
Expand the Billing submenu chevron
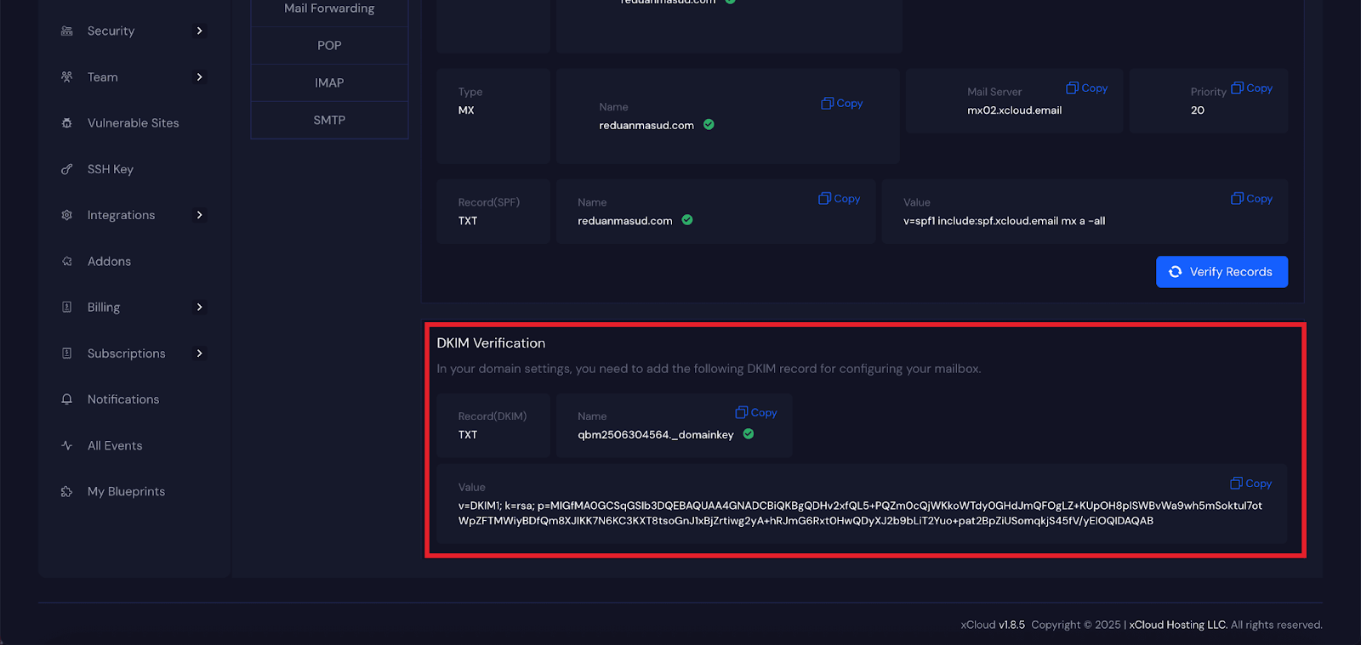click(200, 307)
